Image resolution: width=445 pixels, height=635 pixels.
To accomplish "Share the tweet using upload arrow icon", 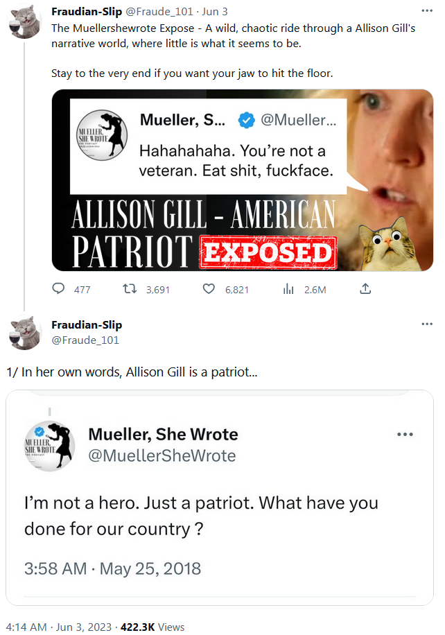I will point(365,289).
